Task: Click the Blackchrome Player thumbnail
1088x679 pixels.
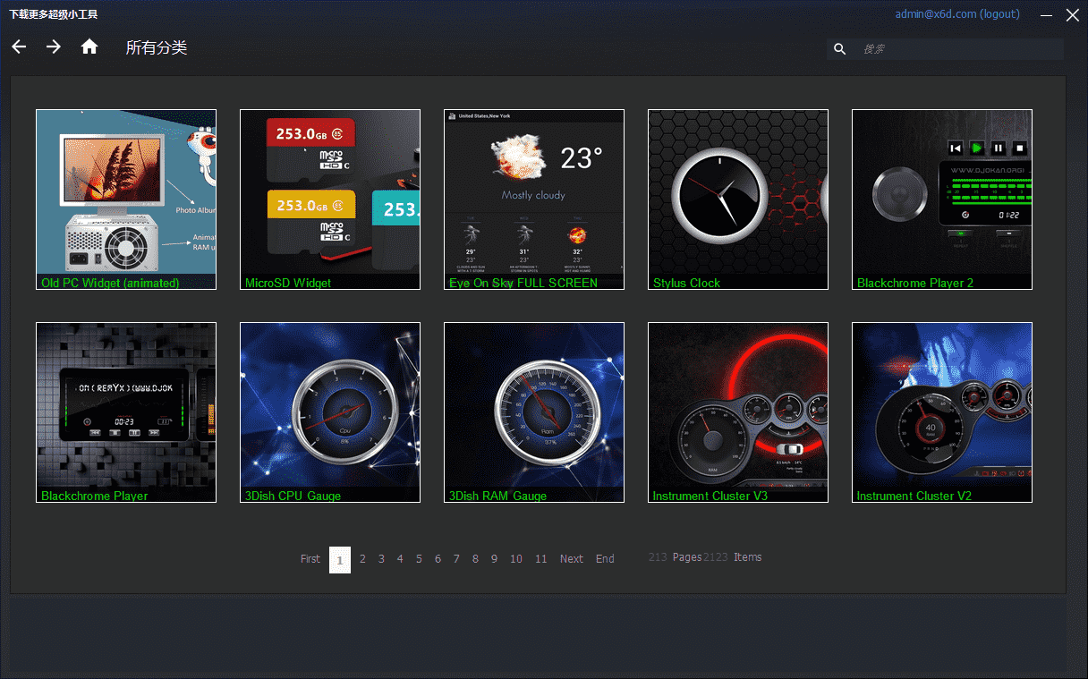Action: click(x=125, y=412)
